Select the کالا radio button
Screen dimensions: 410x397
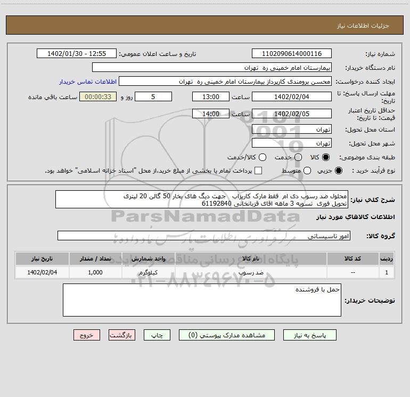click(326, 157)
